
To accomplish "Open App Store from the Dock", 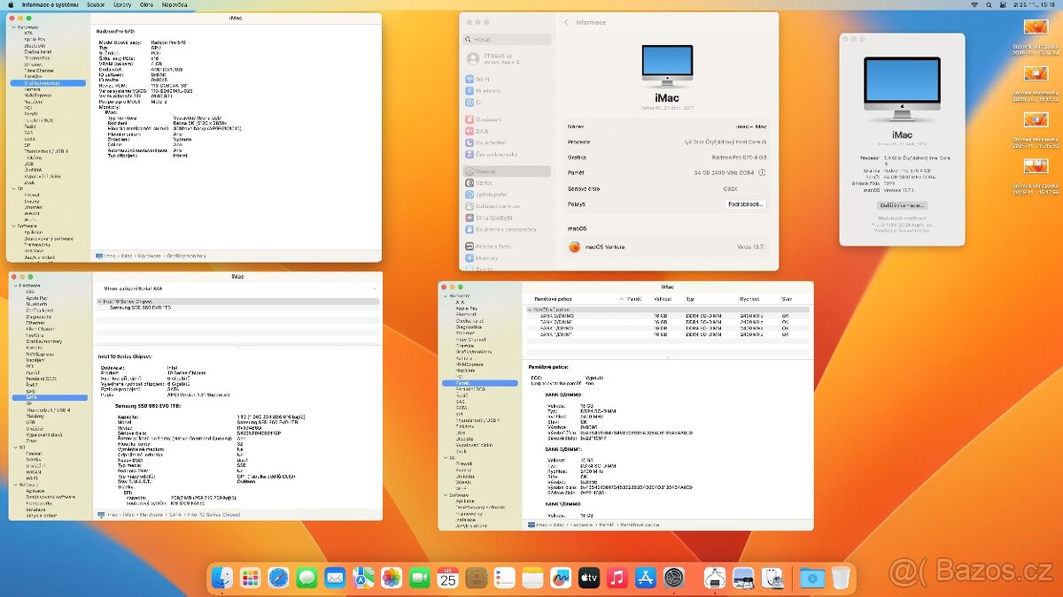I will point(644,578).
